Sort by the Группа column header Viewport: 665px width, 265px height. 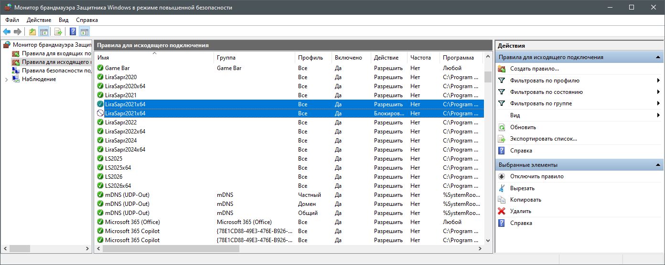coord(254,58)
